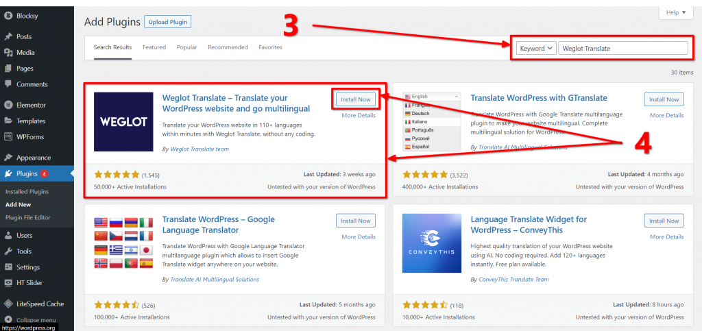Image resolution: width=702 pixels, height=331 pixels.
Task: Collapse the admin sidebar menu
Action: (x=32, y=320)
